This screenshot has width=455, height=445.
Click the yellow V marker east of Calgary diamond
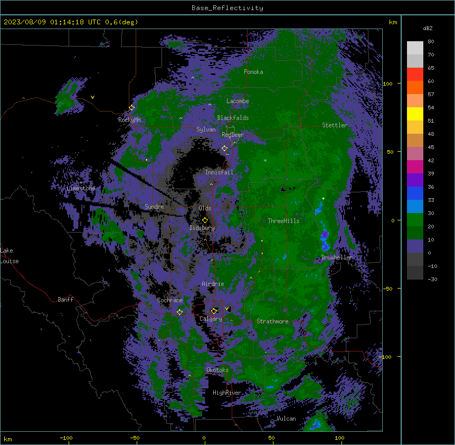click(x=226, y=309)
